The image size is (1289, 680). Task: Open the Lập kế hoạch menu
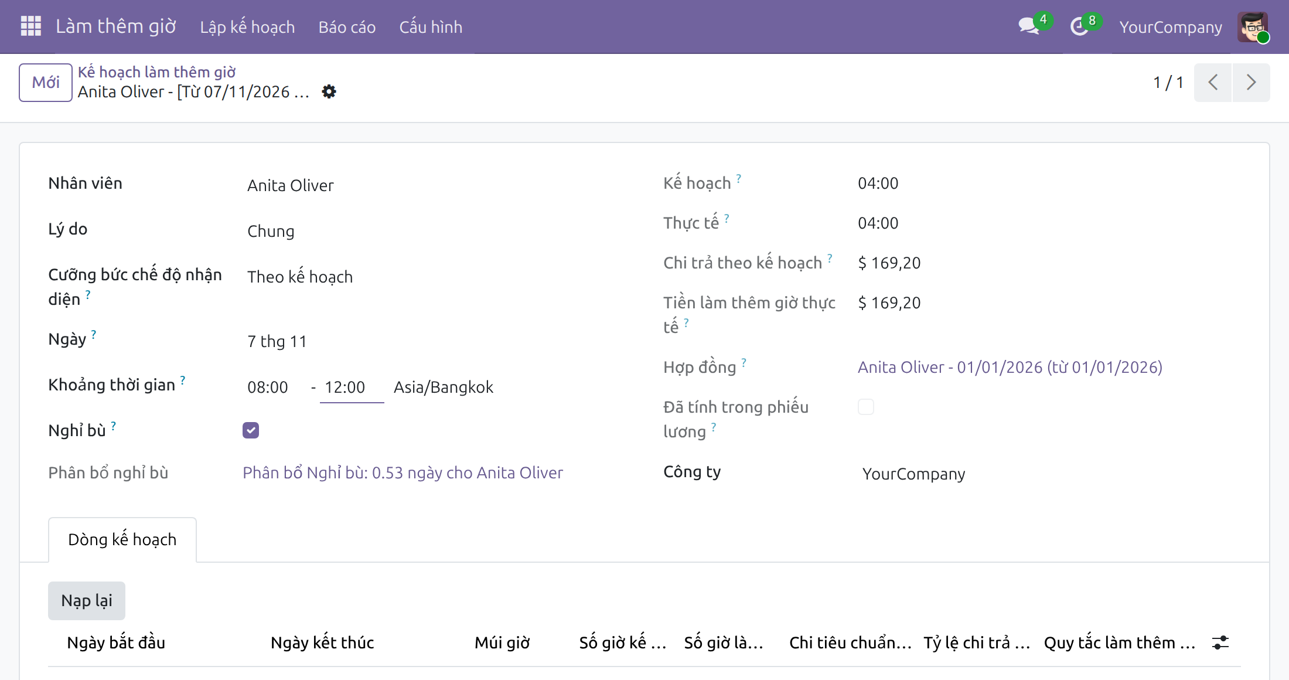tap(247, 27)
